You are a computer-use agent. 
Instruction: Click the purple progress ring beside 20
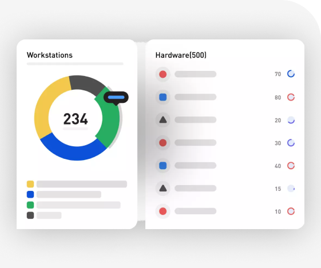291,120
